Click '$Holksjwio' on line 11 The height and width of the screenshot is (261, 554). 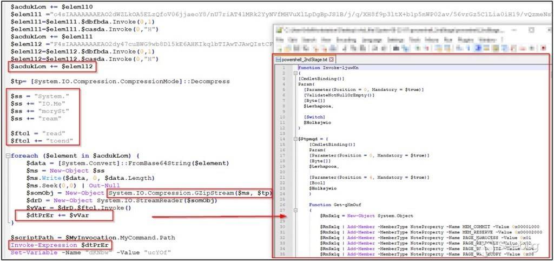coord(317,122)
